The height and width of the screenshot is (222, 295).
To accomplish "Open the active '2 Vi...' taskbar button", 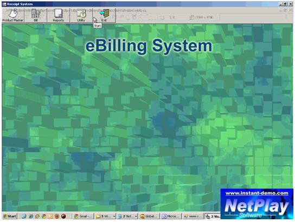I will pos(213,216).
